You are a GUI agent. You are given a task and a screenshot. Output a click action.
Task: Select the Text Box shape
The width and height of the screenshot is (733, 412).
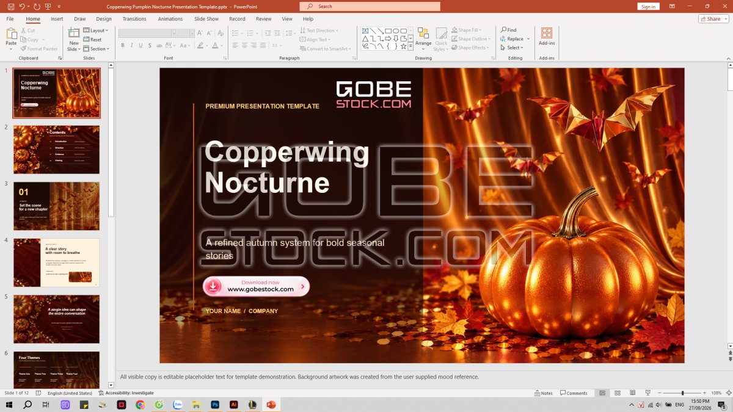tap(365, 31)
